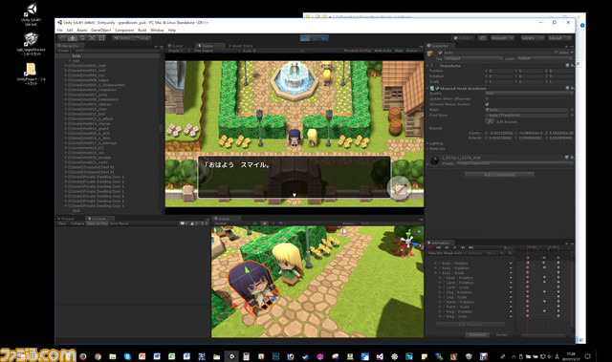
Task: Open the Quality dropdown
Action: (x=529, y=94)
